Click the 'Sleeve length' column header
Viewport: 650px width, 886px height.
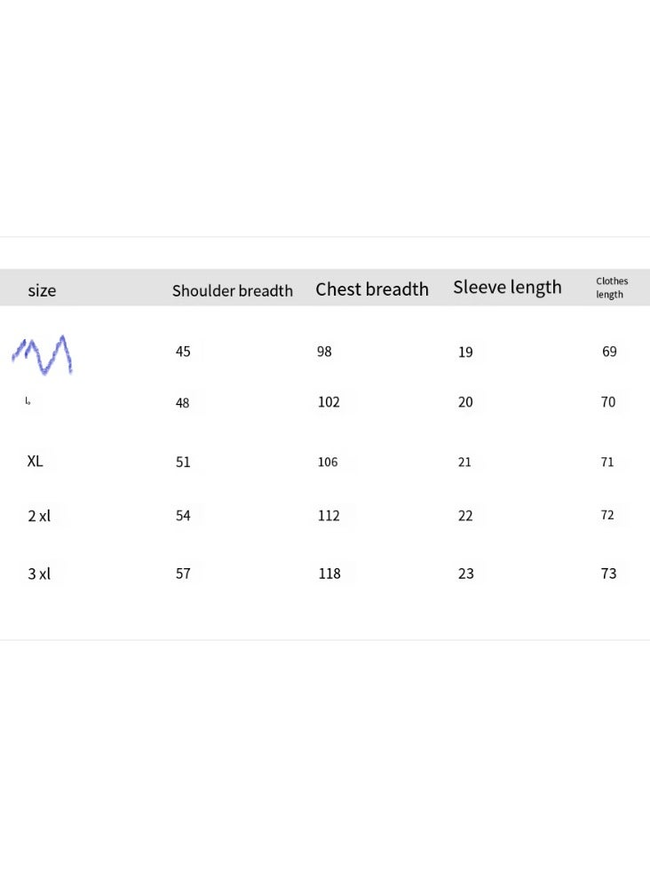coord(508,288)
